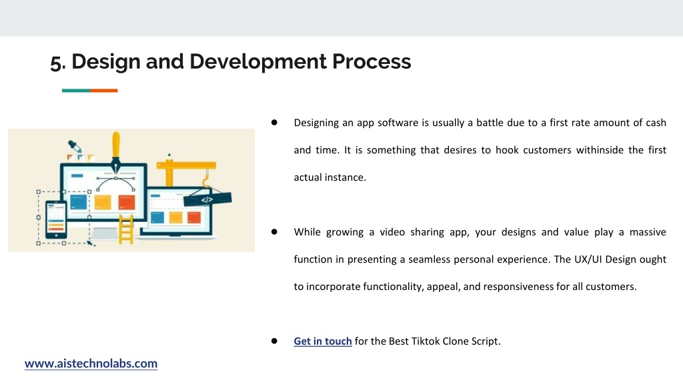The height and width of the screenshot is (384, 683).
Task: Click the line beginning 'to incorporate functionality'
Action: 465,287
